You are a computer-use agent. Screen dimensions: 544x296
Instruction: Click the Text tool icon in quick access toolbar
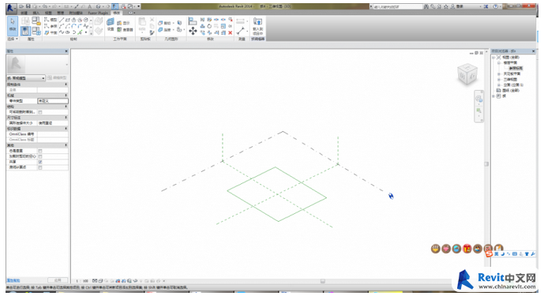[89, 6]
